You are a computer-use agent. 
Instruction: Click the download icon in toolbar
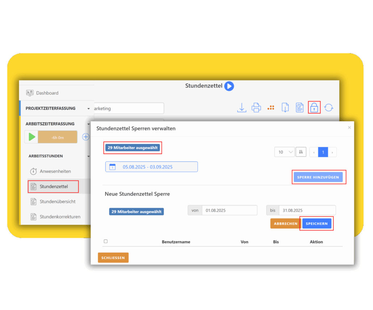point(242,108)
